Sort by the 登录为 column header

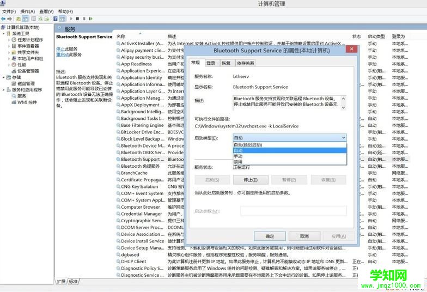[x=399, y=36]
